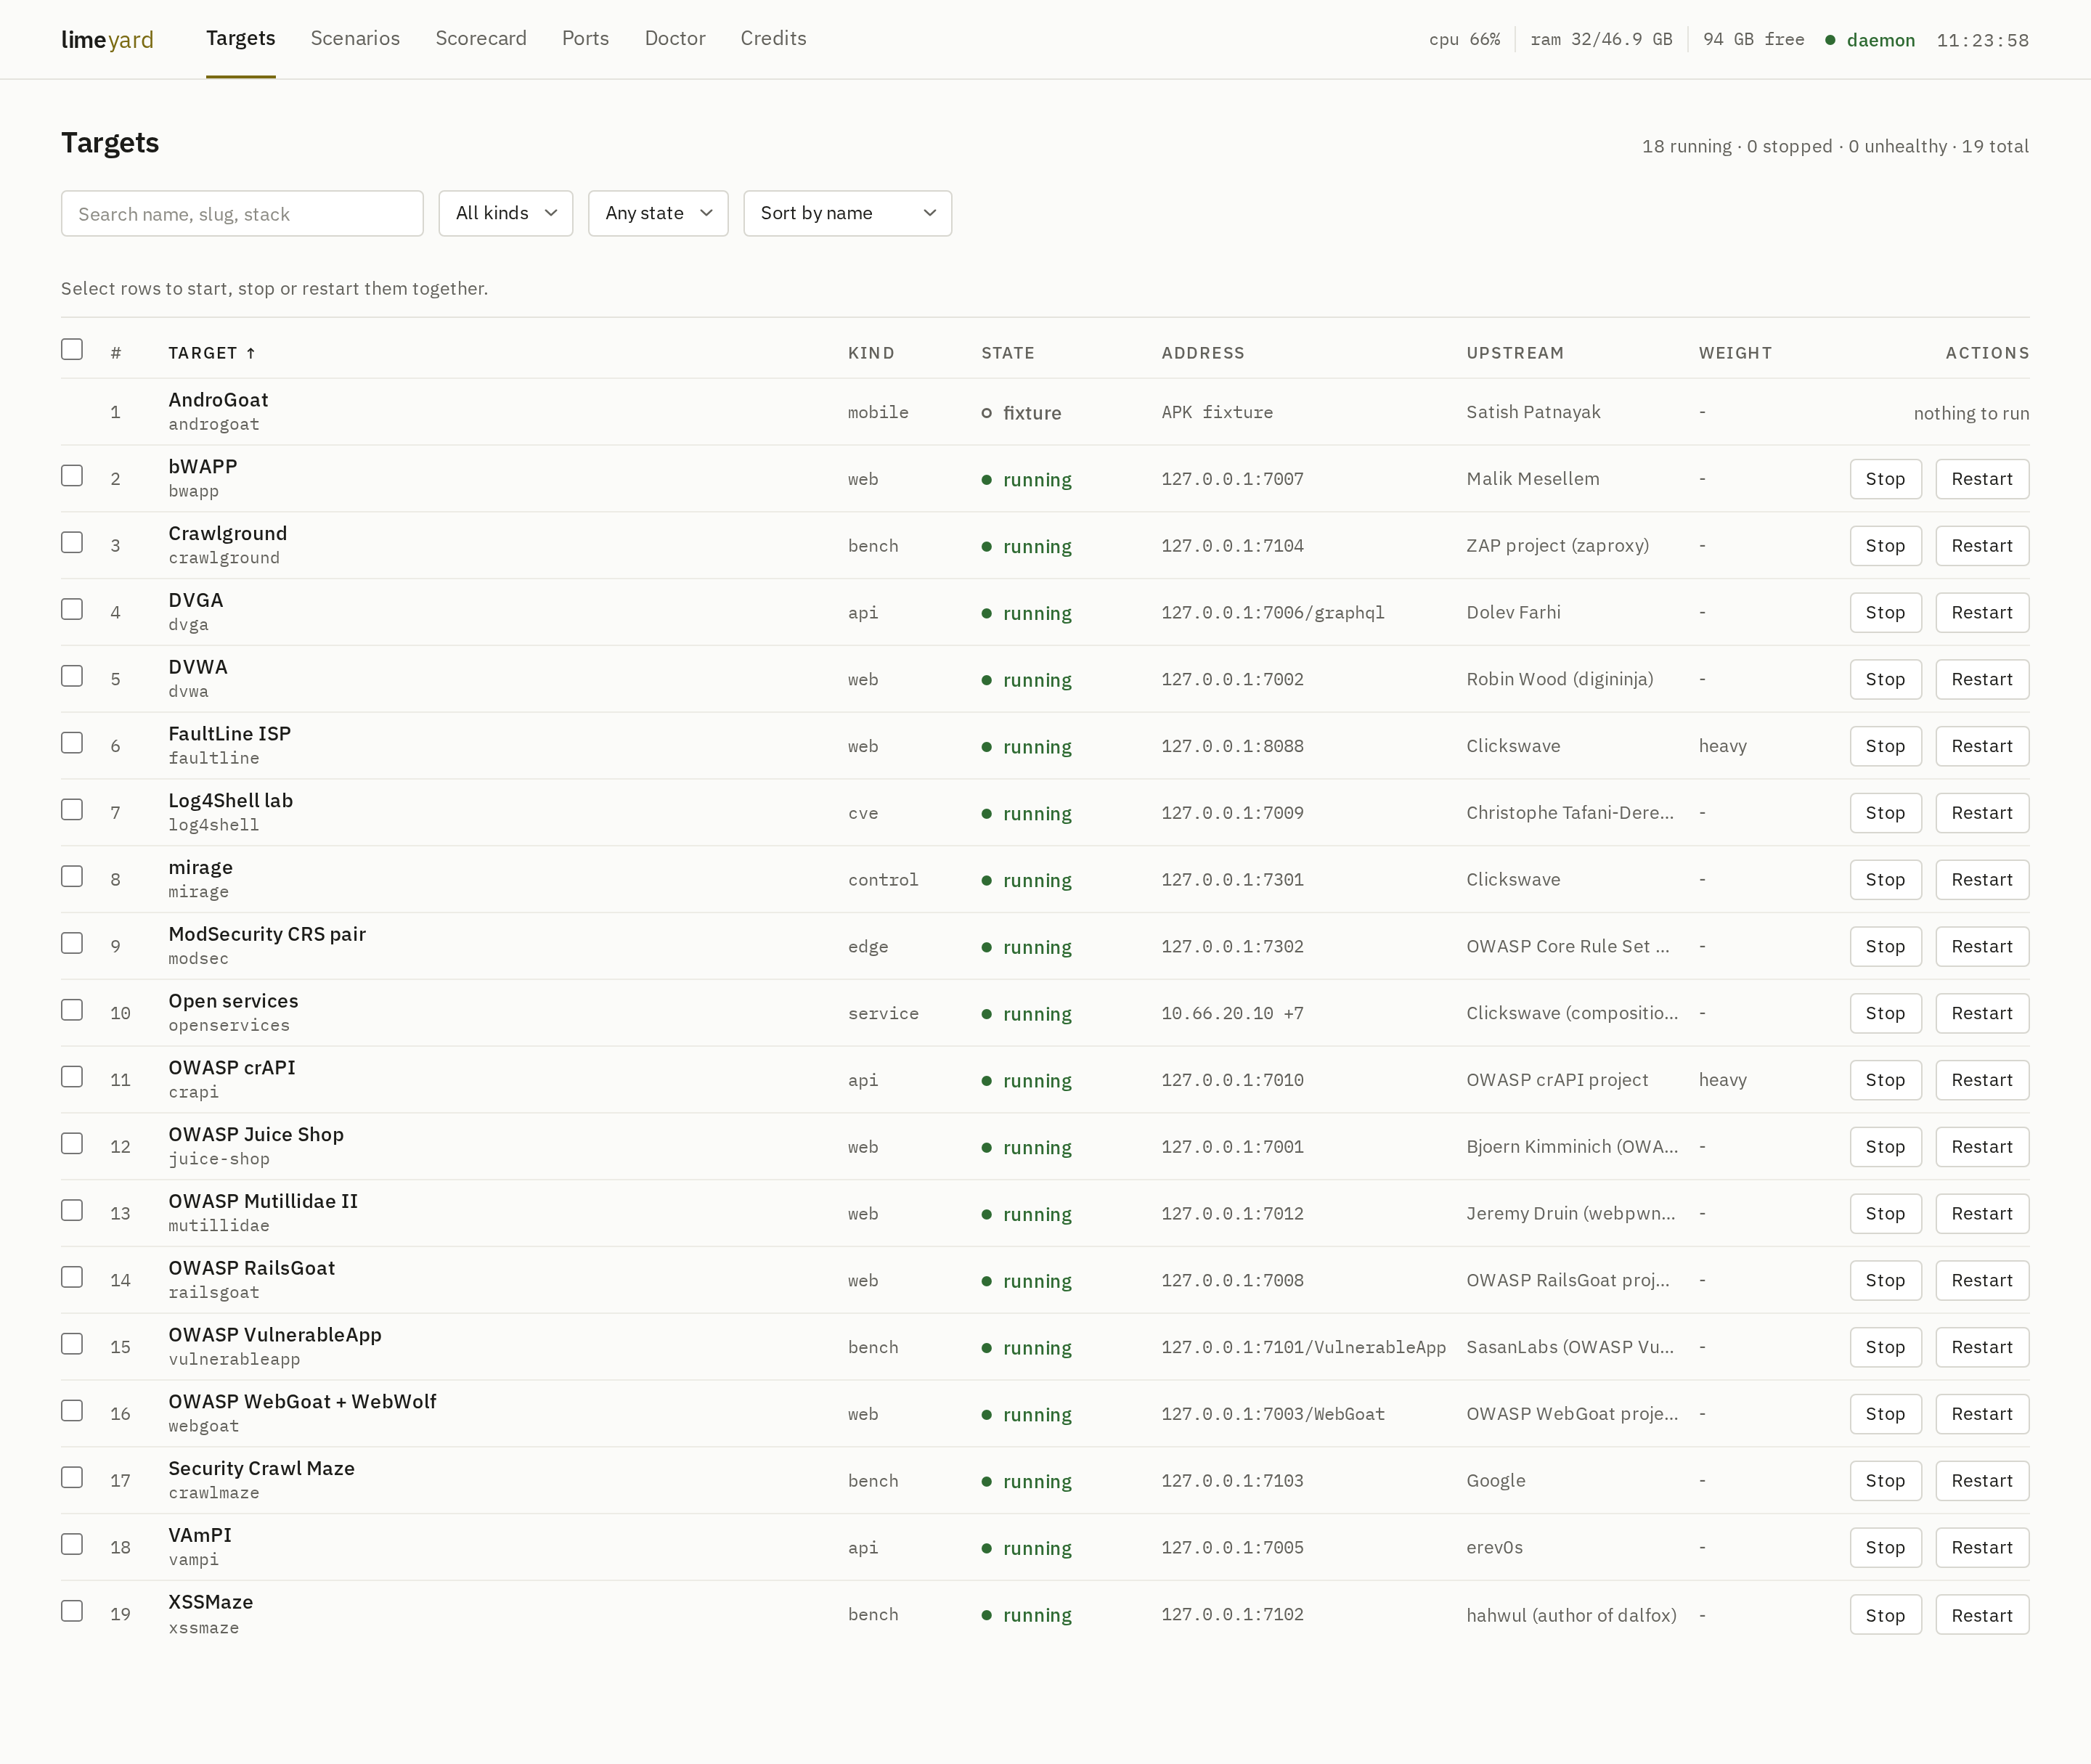Stop Security Crawl Maze
This screenshot has height=1764, width=2091.
pos(1885,1481)
